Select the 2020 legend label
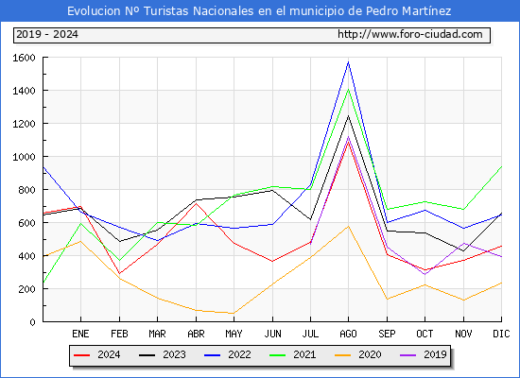 pyautogui.click(x=370, y=354)
